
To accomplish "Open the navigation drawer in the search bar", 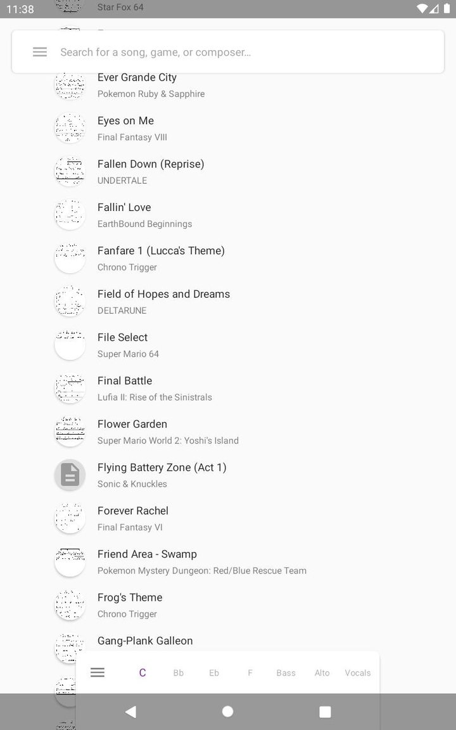I will click(39, 52).
